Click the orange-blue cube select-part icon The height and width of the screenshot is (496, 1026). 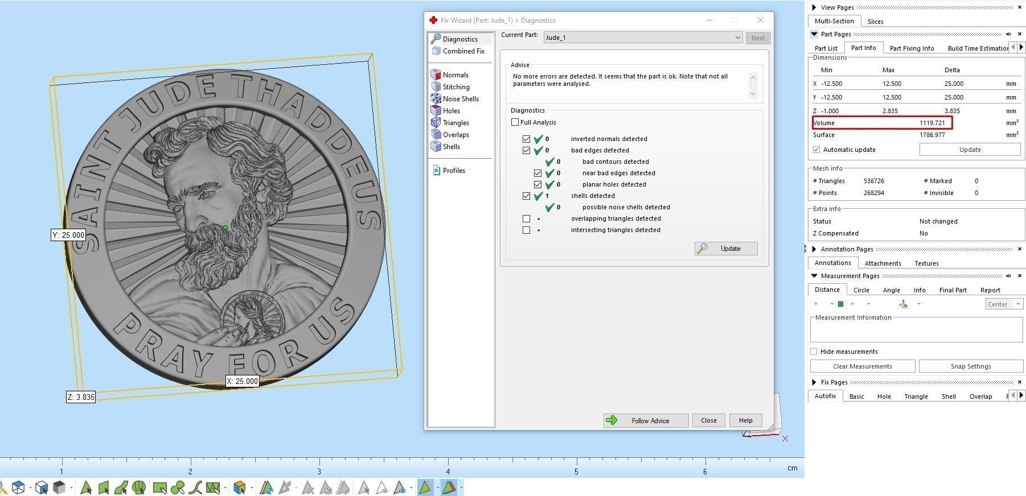[x=240, y=487]
